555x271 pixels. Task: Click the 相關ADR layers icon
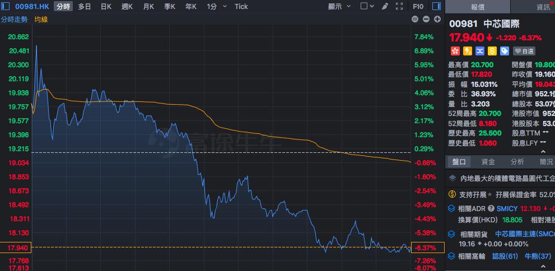[451, 209]
